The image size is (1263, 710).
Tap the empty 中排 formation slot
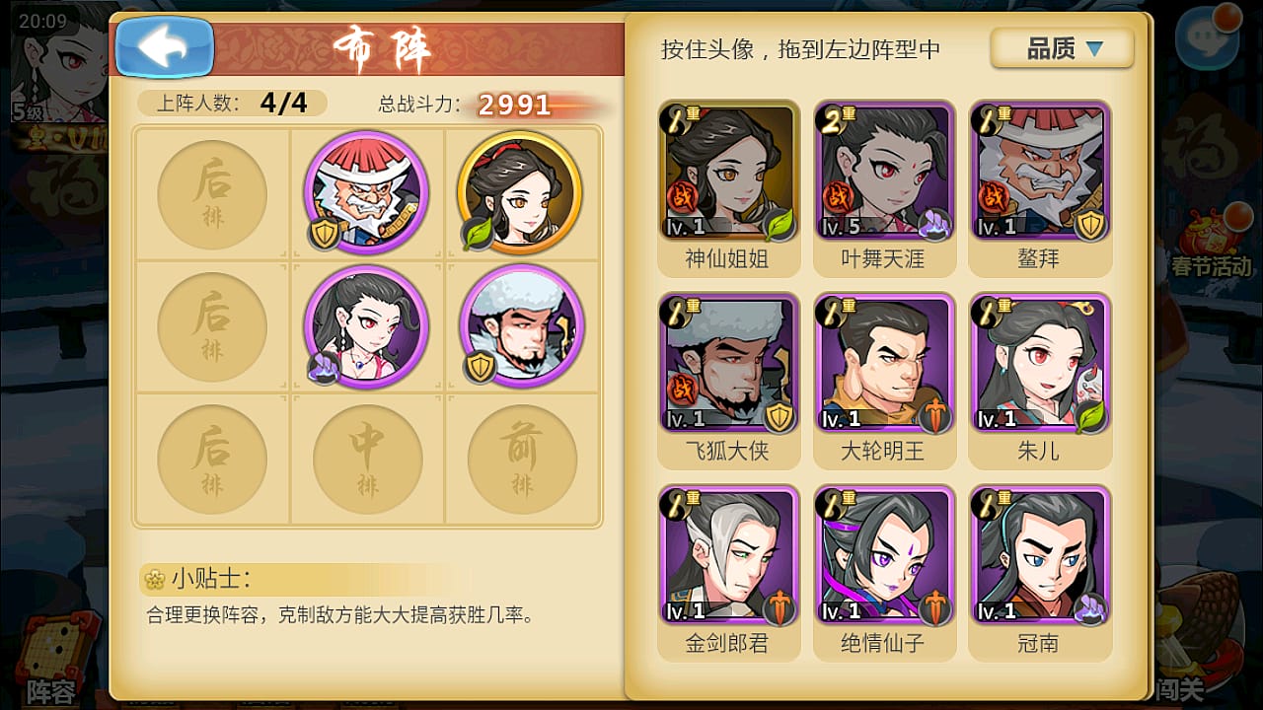click(x=367, y=460)
